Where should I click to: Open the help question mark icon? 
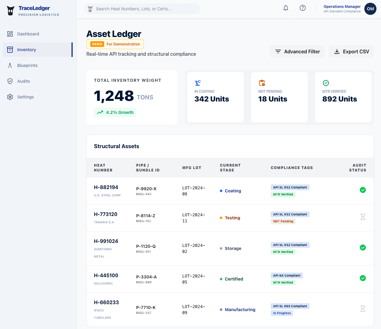pyautogui.click(x=303, y=8)
